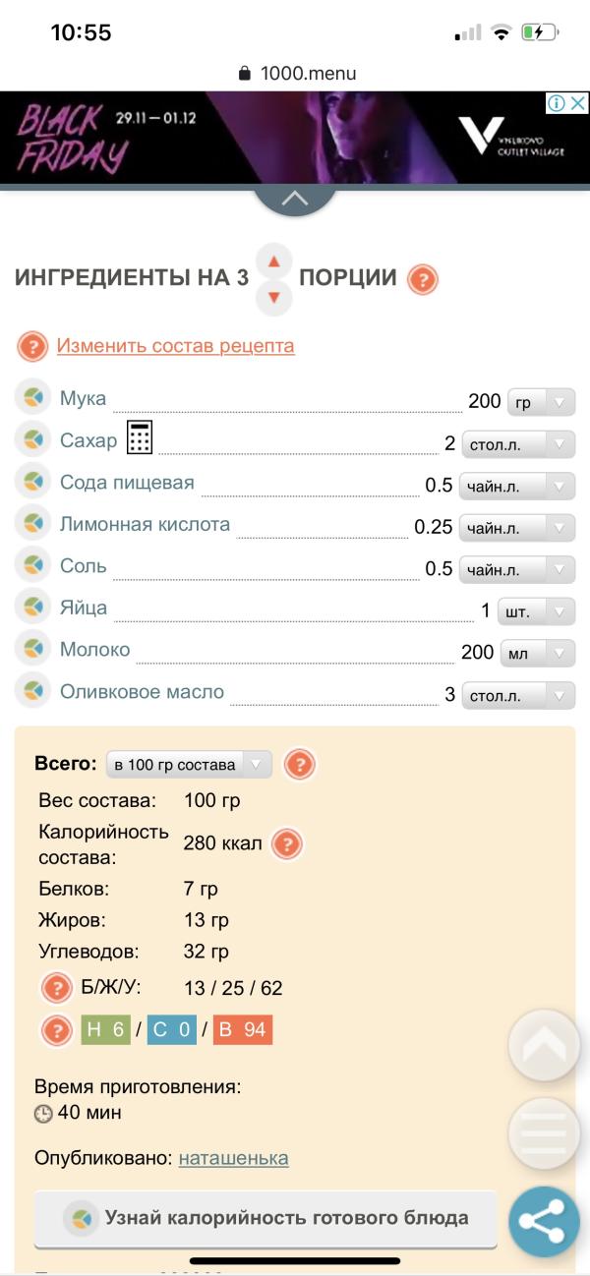Screen dimensions: 590x1276
Task: Tap the help icon next to Б/Ж/У
Action: (57, 987)
